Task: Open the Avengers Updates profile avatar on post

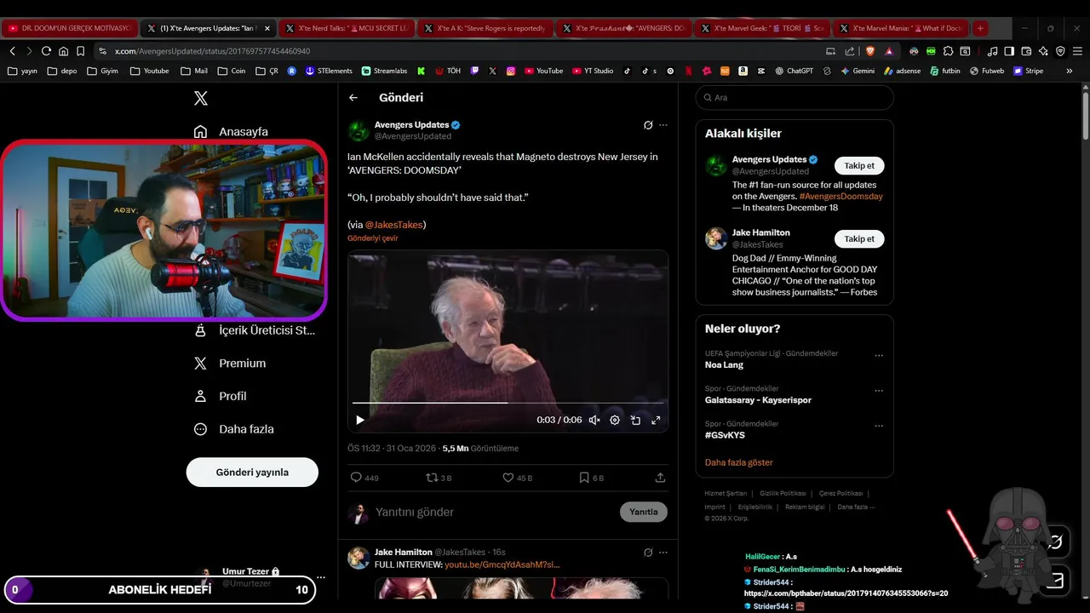Action: [359, 131]
